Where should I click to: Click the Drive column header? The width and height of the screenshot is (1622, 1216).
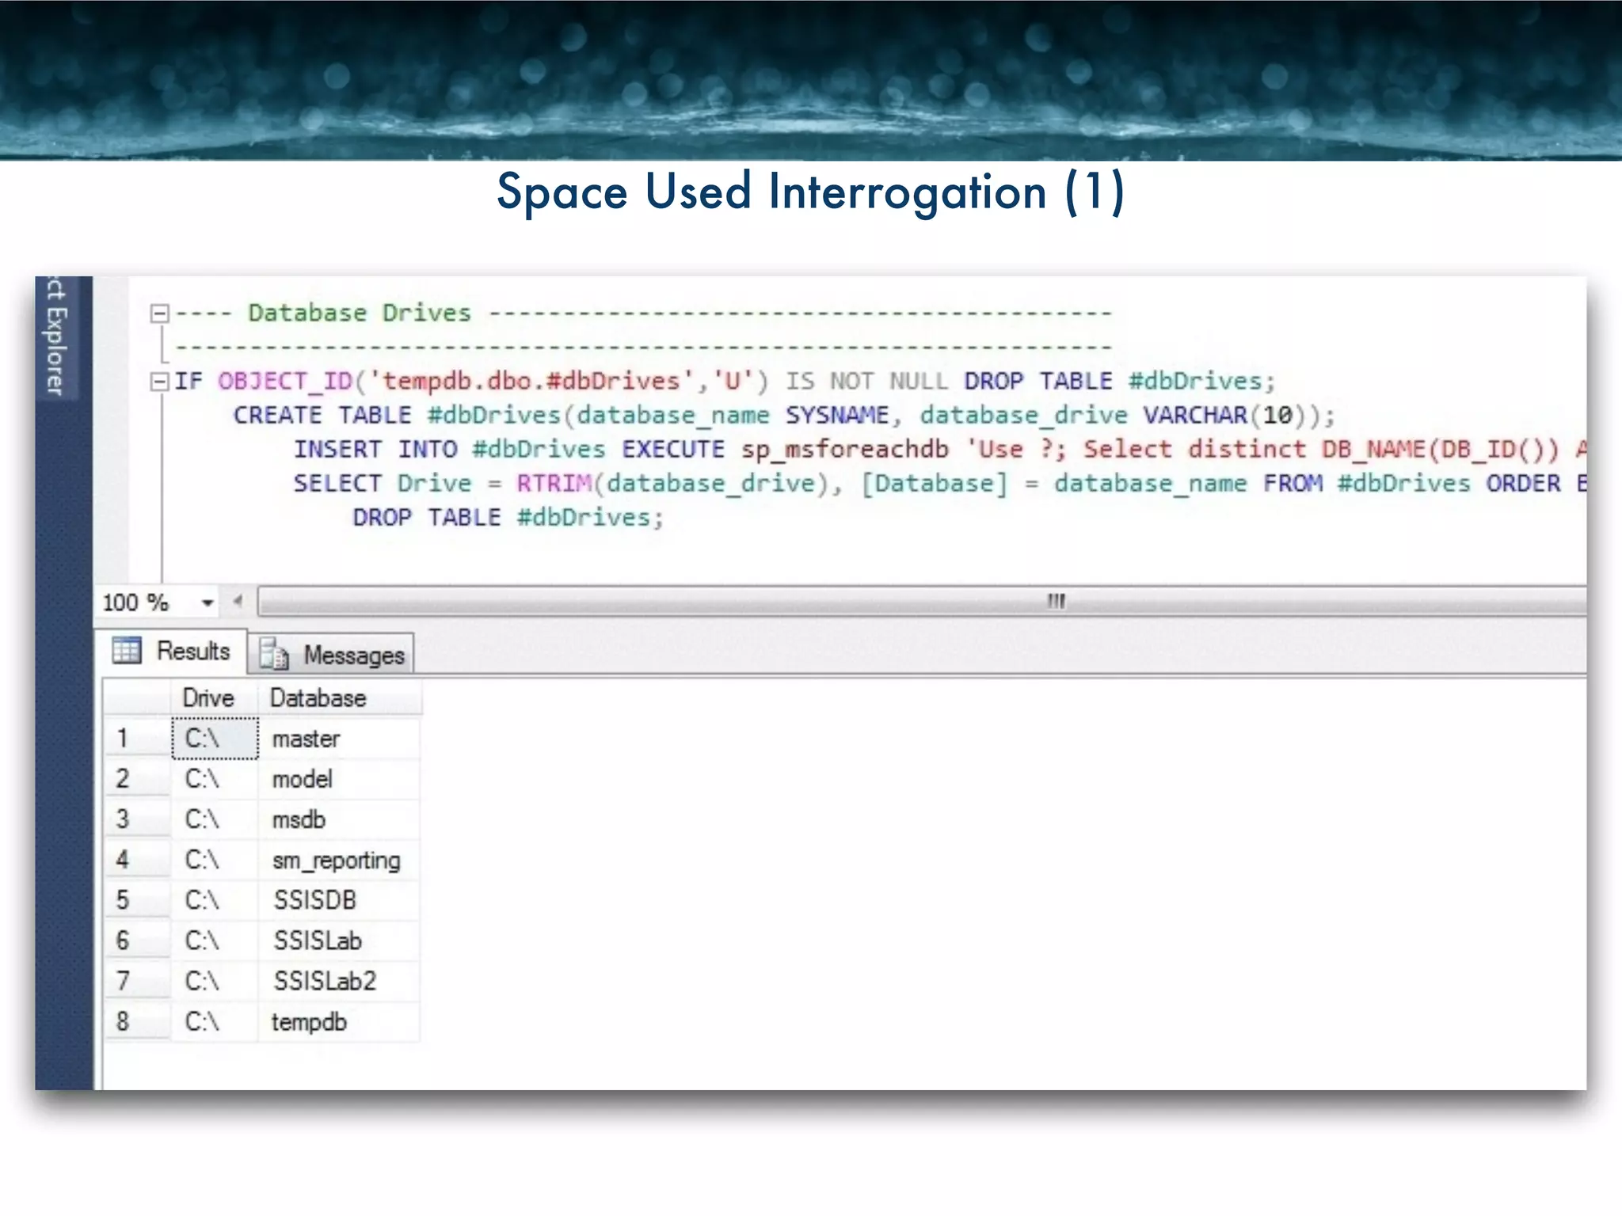[x=208, y=698]
